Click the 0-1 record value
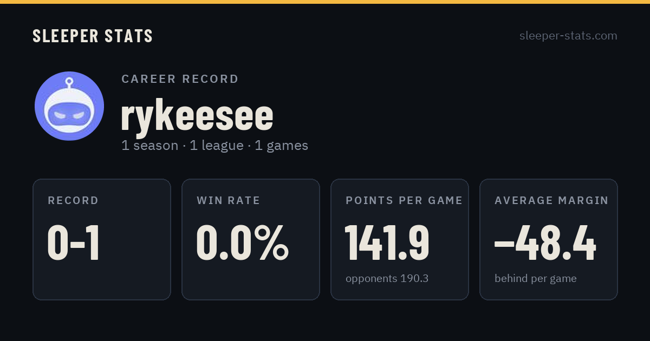The width and height of the screenshot is (650, 341). pos(74,243)
